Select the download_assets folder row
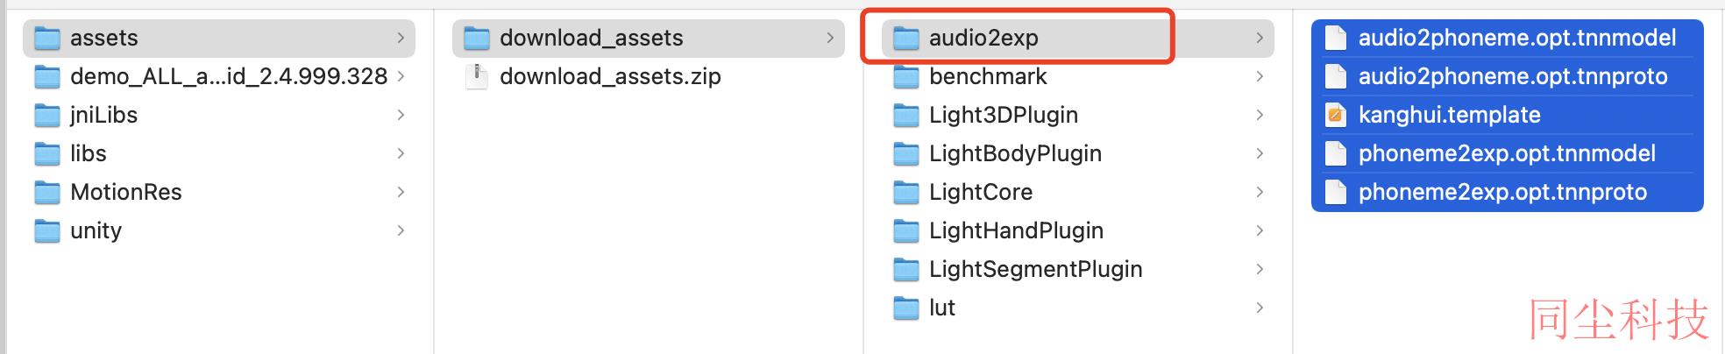 [x=649, y=38]
